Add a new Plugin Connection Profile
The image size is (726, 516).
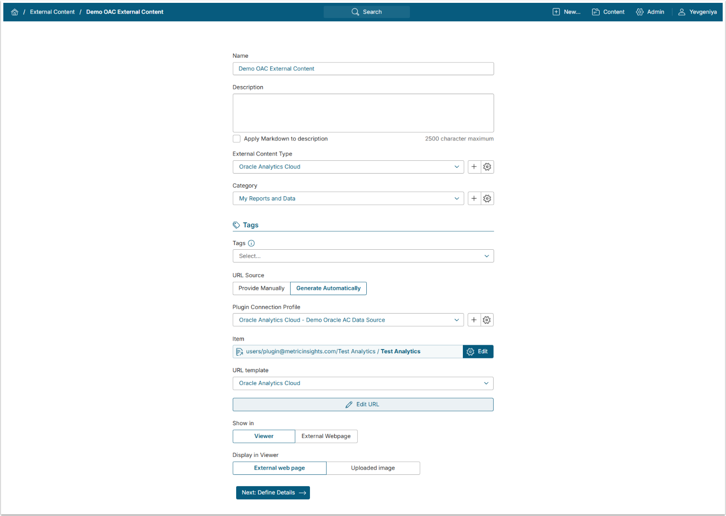click(474, 320)
